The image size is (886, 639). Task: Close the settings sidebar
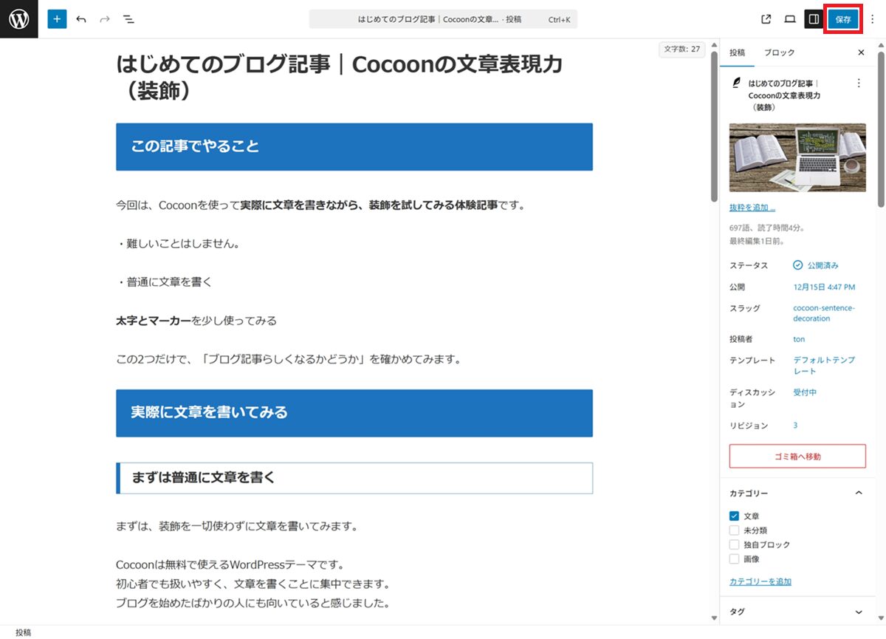point(861,52)
